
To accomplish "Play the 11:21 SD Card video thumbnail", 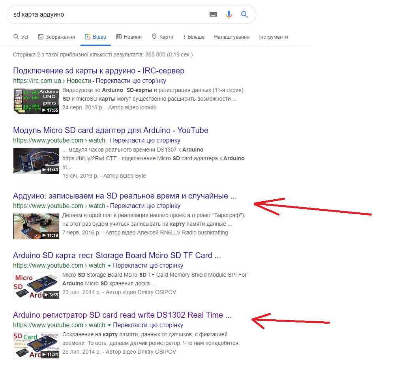I will 36,346.
